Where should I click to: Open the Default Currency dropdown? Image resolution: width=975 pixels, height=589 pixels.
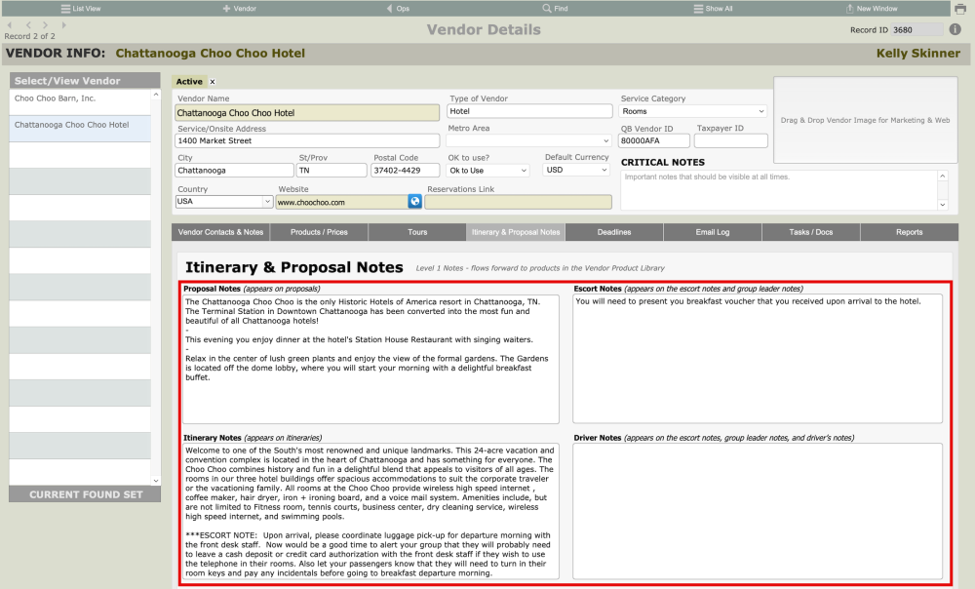tap(577, 170)
